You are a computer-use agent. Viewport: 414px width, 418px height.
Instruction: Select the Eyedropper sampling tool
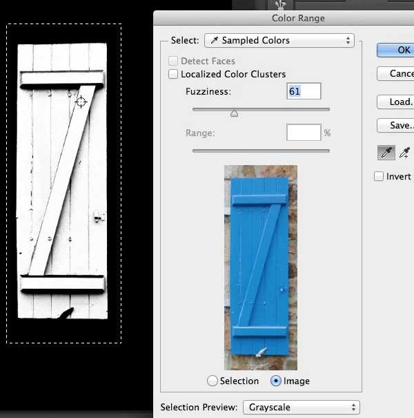[x=386, y=153]
